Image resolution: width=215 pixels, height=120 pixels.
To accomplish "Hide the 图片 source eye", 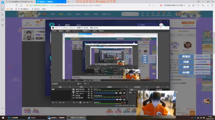I will point(89,91).
